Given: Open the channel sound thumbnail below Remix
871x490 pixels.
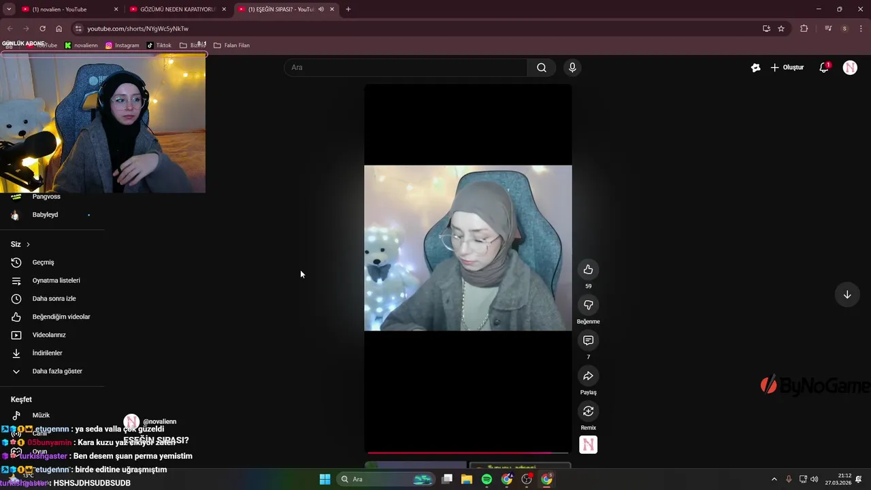Looking at the screenshot, I should pos(588,444).
